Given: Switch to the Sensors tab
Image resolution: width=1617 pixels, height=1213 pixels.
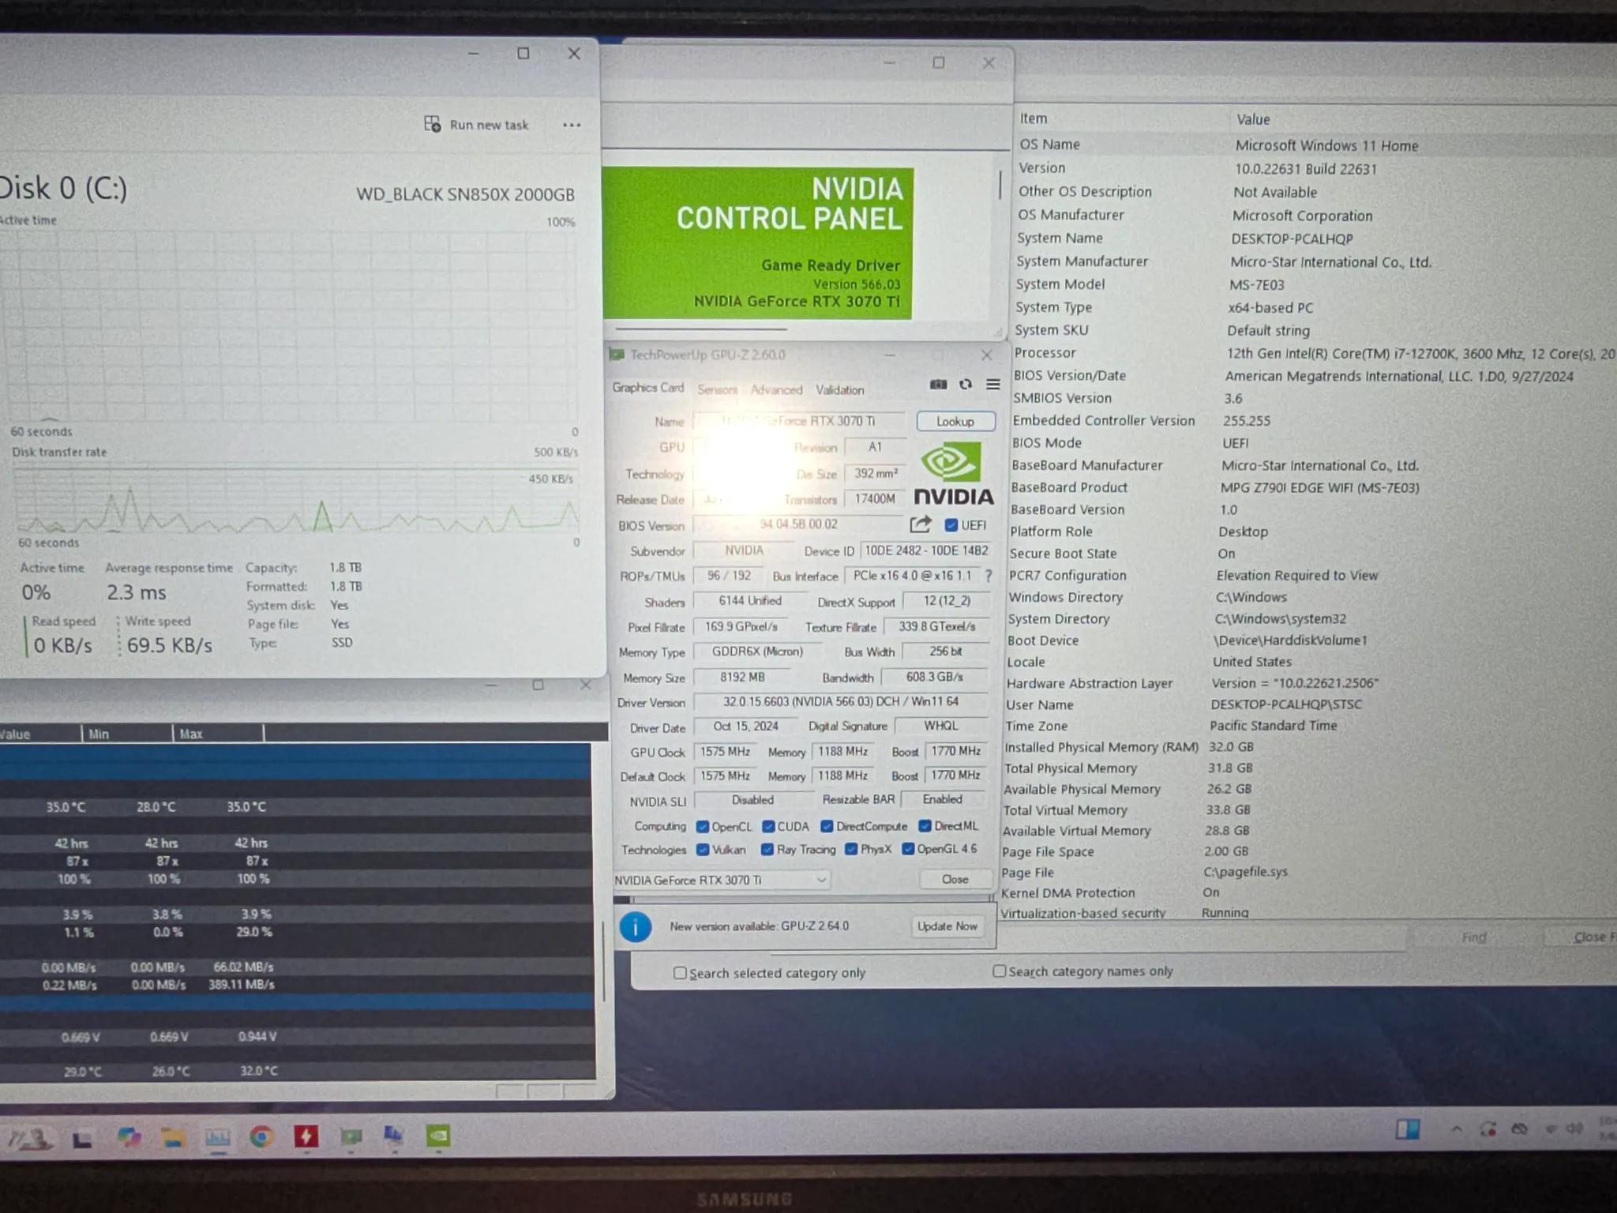Looking at the screenshot, I should point(717,389).
